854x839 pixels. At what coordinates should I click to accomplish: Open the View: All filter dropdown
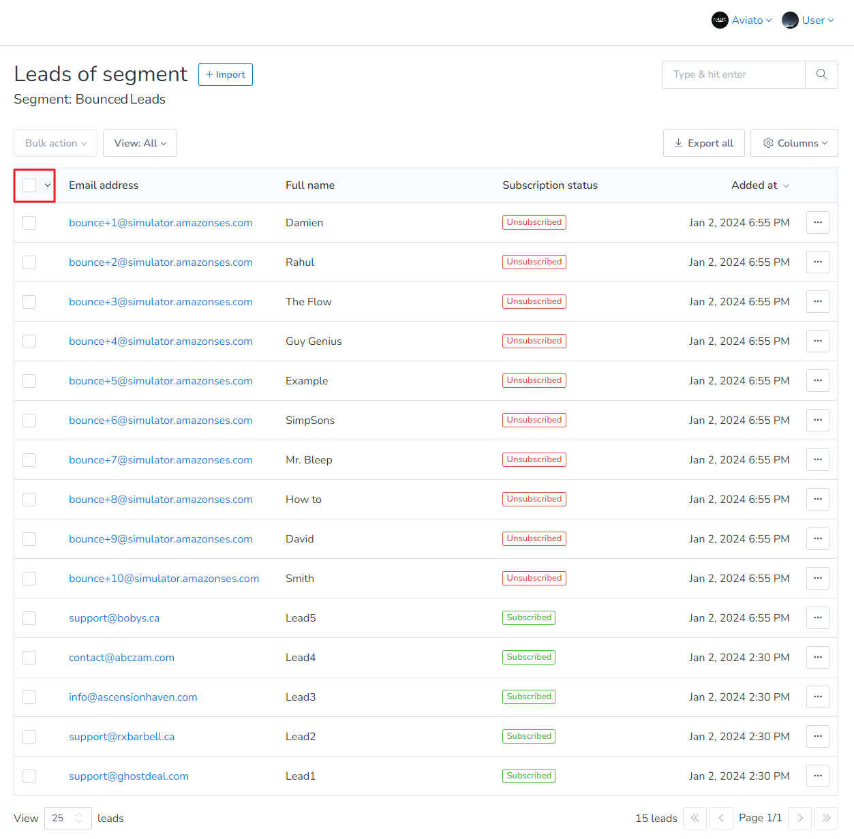[x=140, y=143]
